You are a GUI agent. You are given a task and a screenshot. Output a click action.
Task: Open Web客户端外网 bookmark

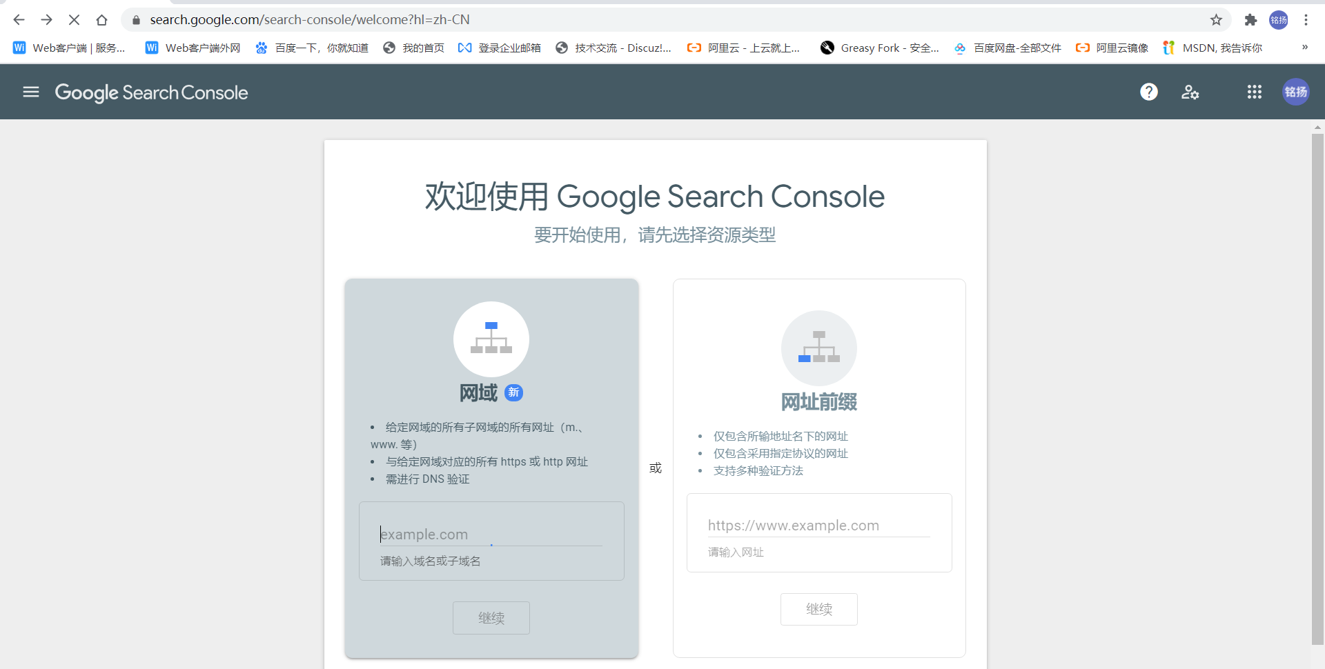click(x=193, y=48)
